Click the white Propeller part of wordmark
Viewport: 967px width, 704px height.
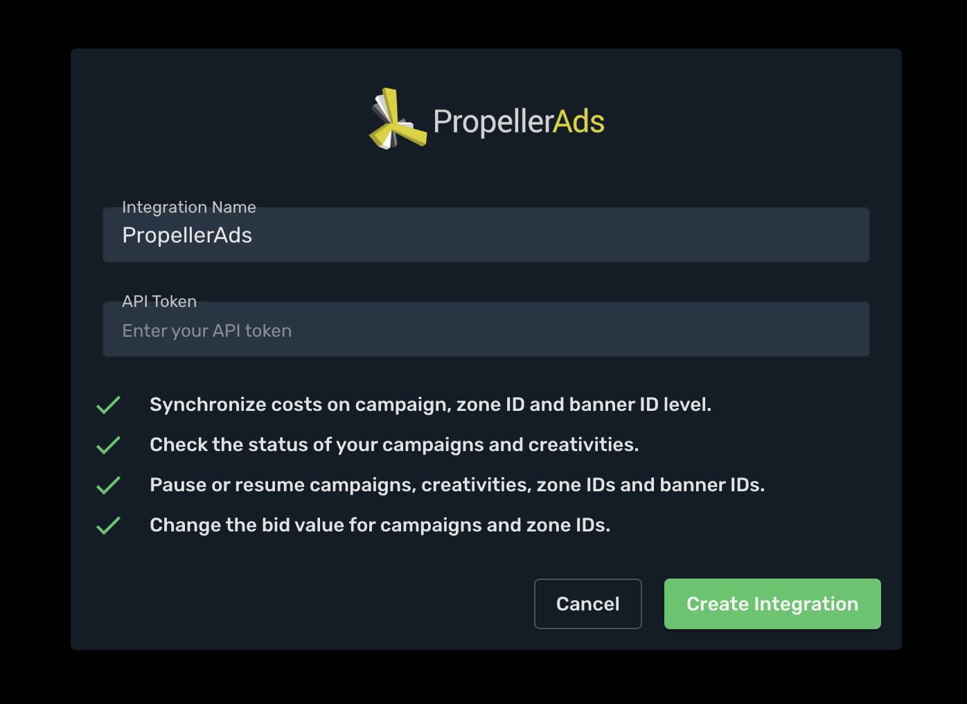493,121
